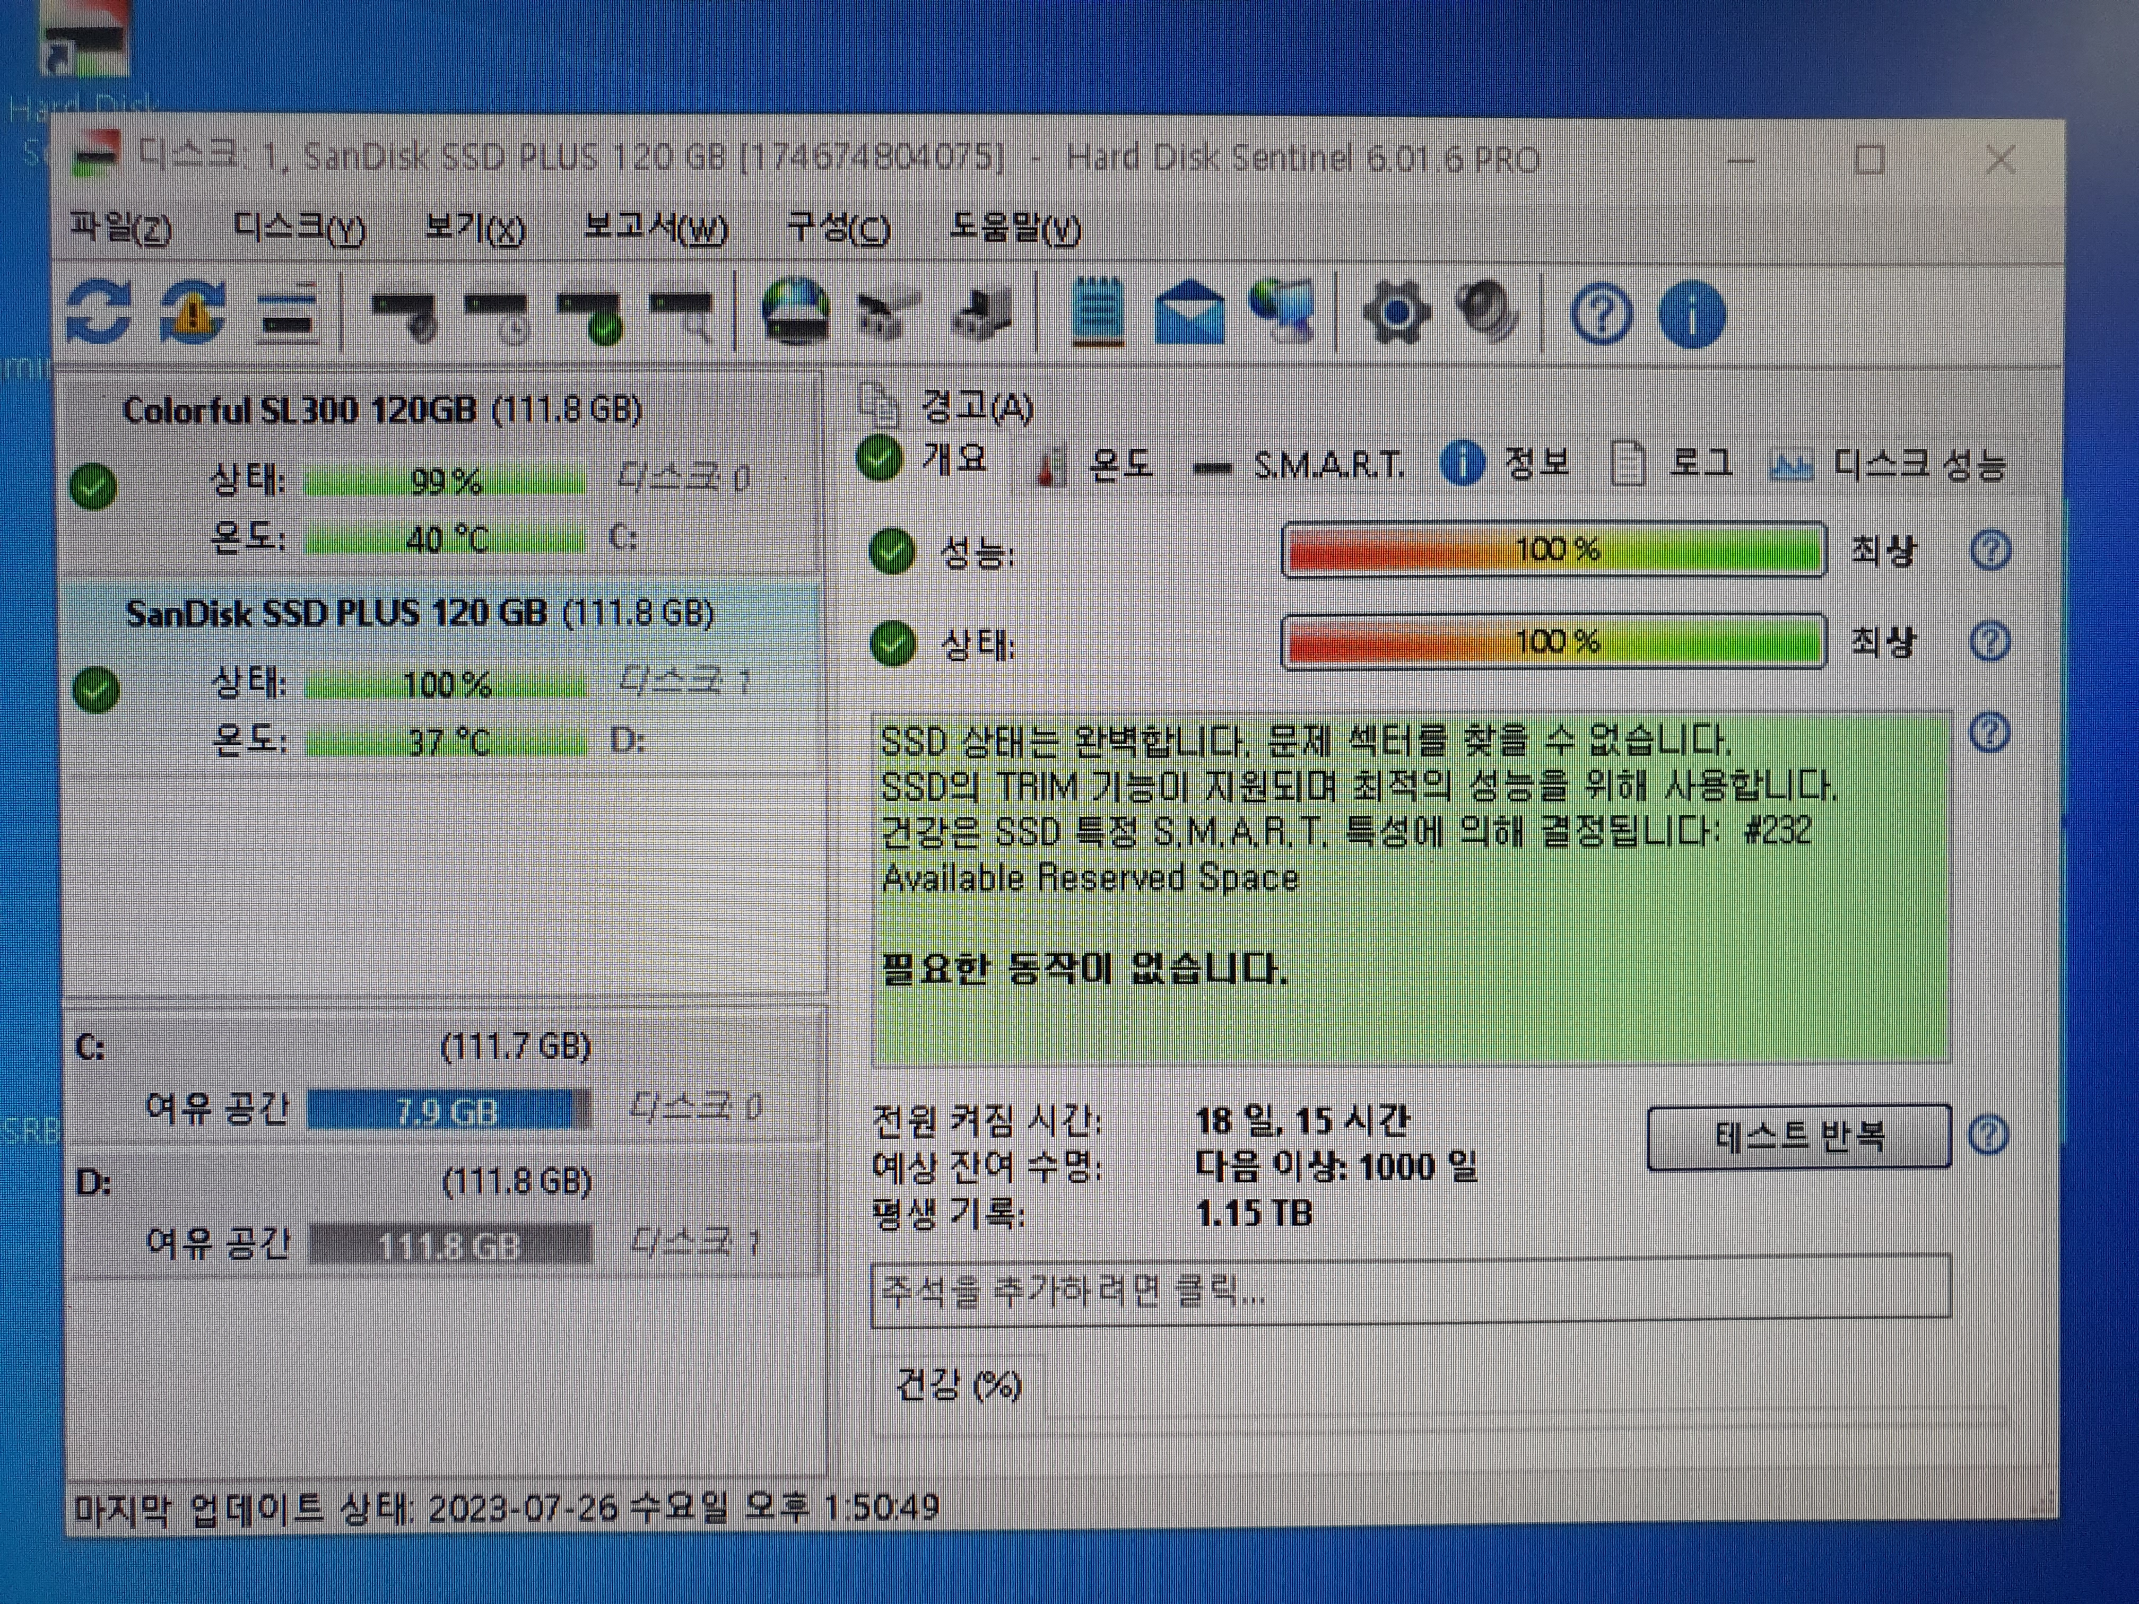Click the green SSD status description box

(x=1411, y=888)
